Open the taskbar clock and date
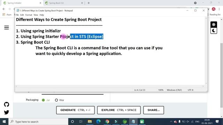The width and height of the screenshot is (223, 125). tap(207, 122)
